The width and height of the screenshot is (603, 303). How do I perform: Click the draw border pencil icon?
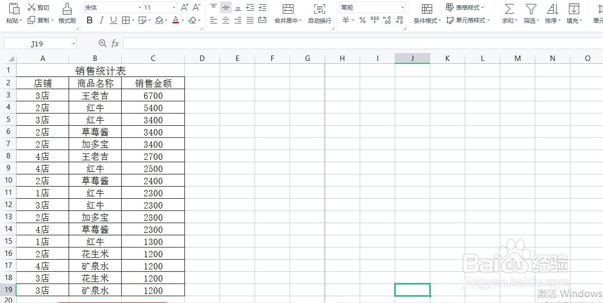[x=142, y=20]
